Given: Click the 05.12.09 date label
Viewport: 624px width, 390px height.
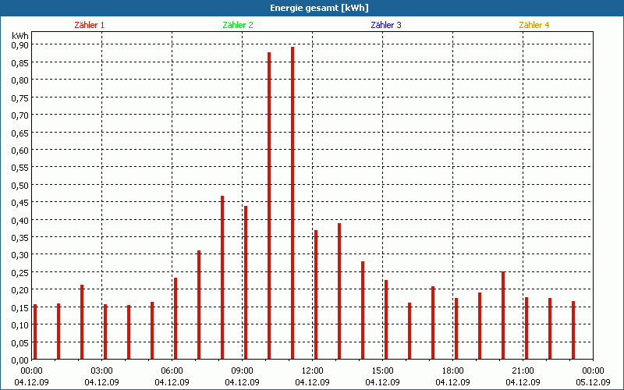Looking at the screenshot, I should click(x=593, y=382).
